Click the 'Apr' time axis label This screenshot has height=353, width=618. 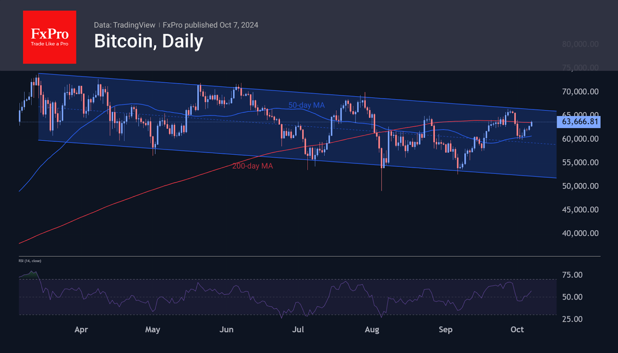[81, 330]
